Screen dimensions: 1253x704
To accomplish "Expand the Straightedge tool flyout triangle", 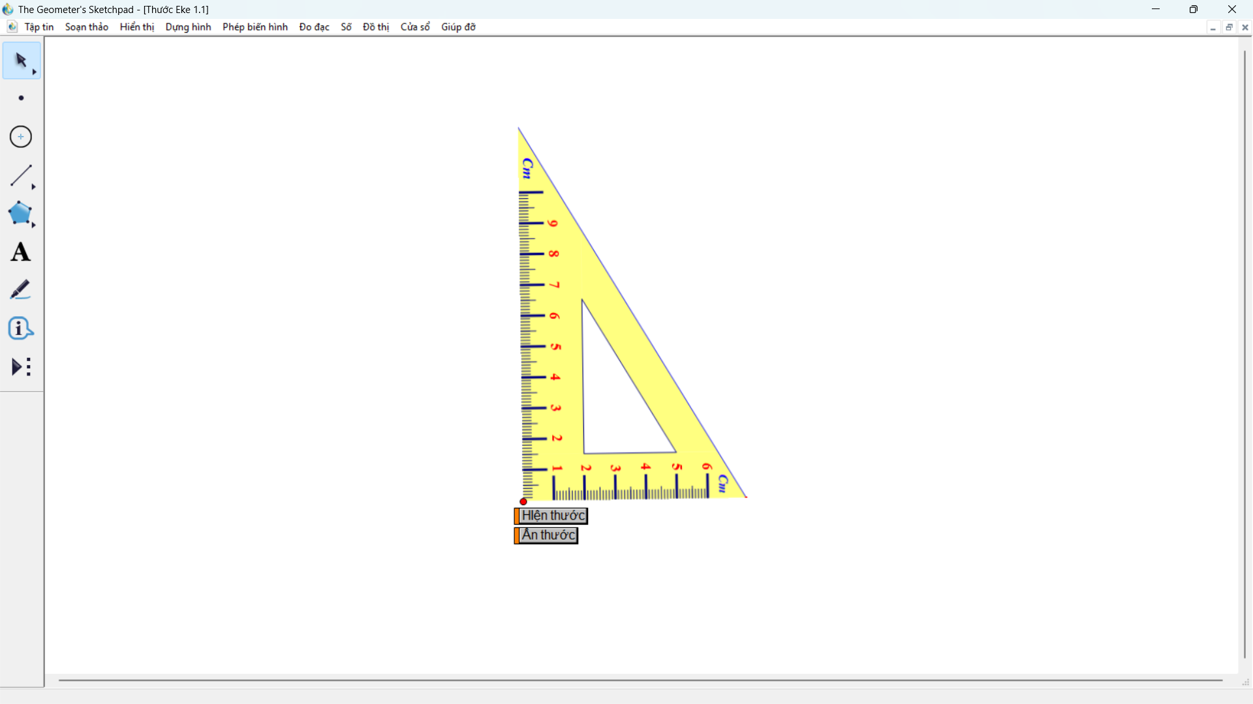I will (x=34, y=187).
